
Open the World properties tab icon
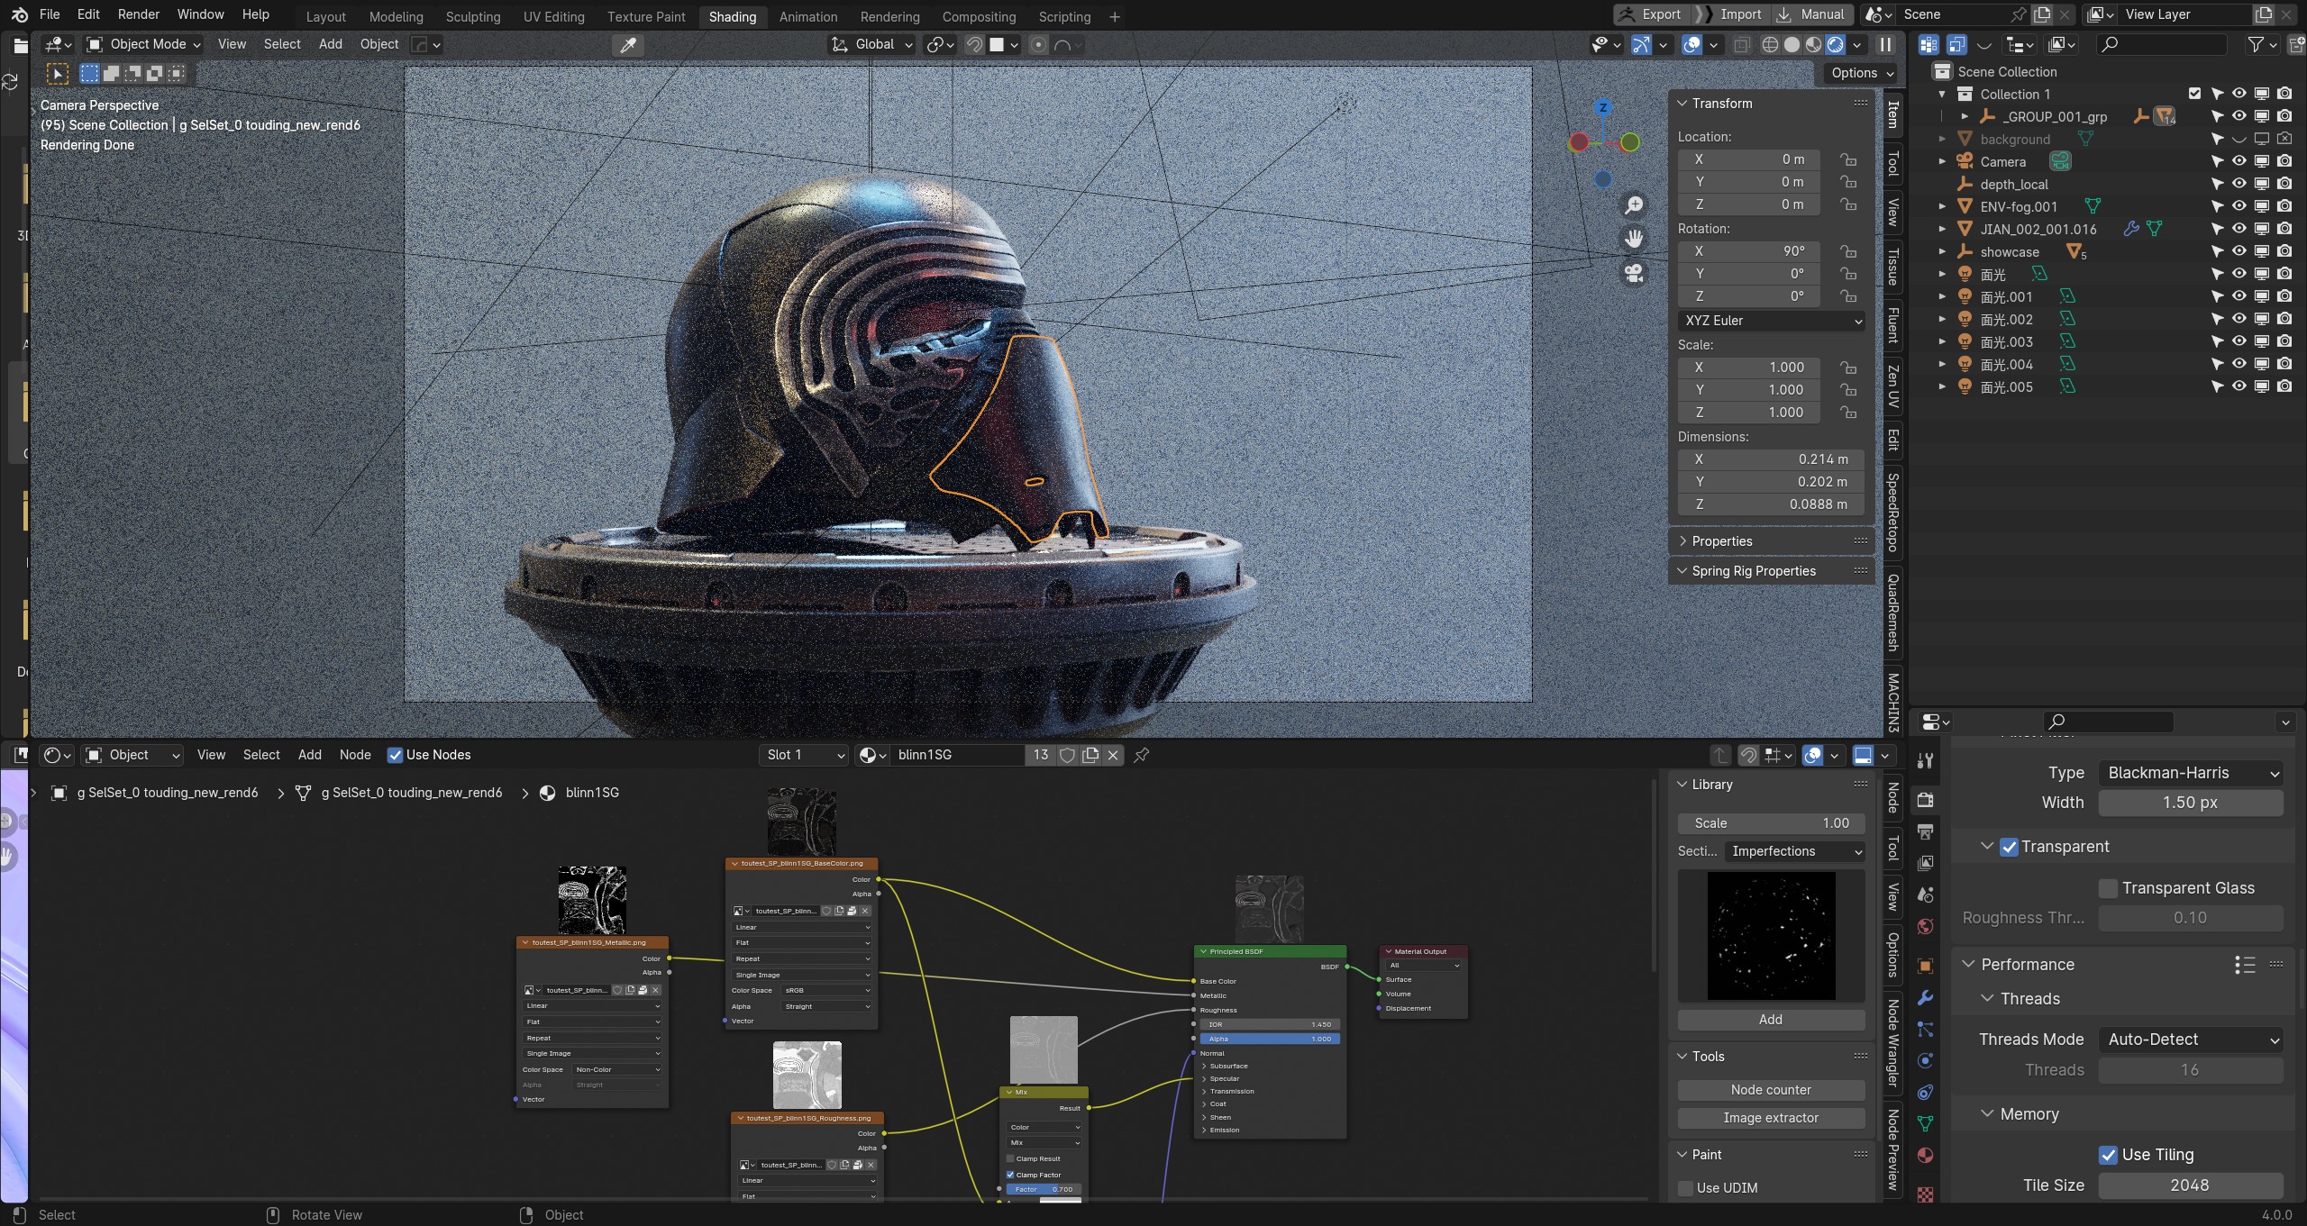1926,927
